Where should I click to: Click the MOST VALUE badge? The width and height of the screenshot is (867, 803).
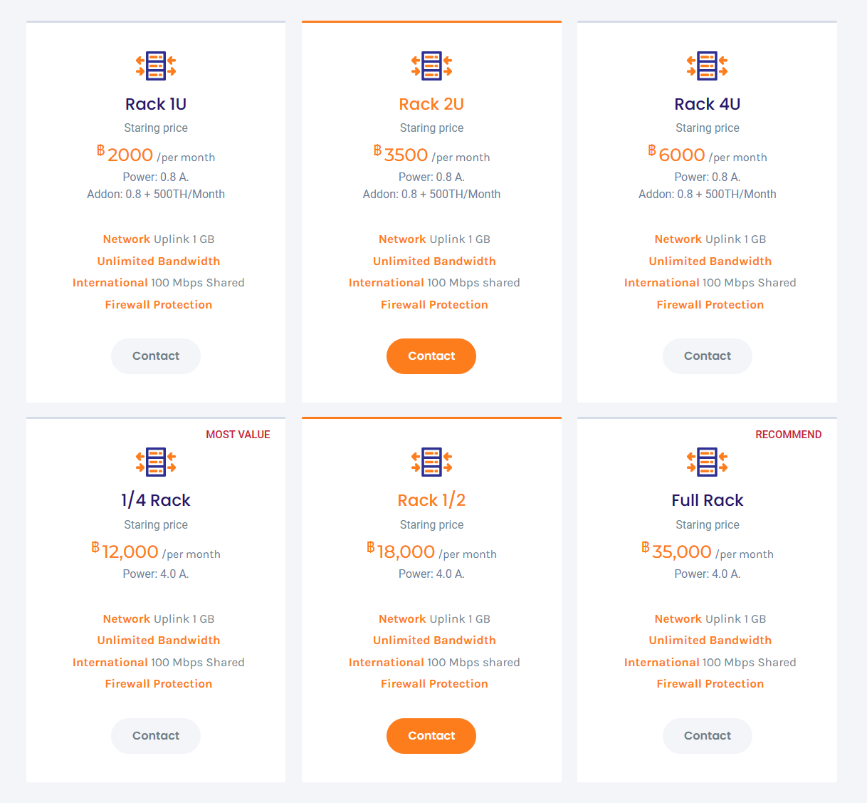click(x=238, y=435)
